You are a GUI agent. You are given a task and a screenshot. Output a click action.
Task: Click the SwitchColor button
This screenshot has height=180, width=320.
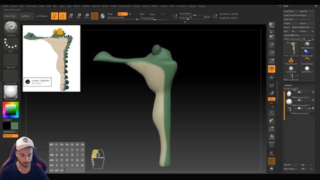[x=11, y=132]
